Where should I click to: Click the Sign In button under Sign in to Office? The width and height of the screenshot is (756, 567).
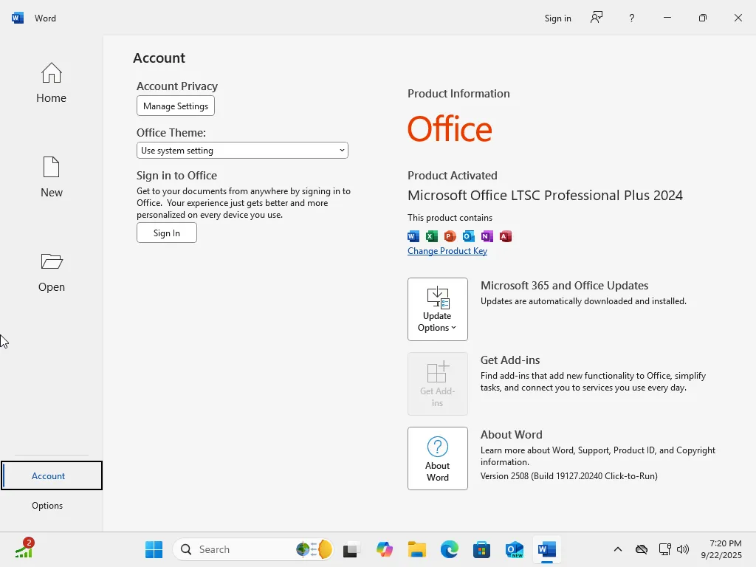pyautogui.click(x=166, y=233)
